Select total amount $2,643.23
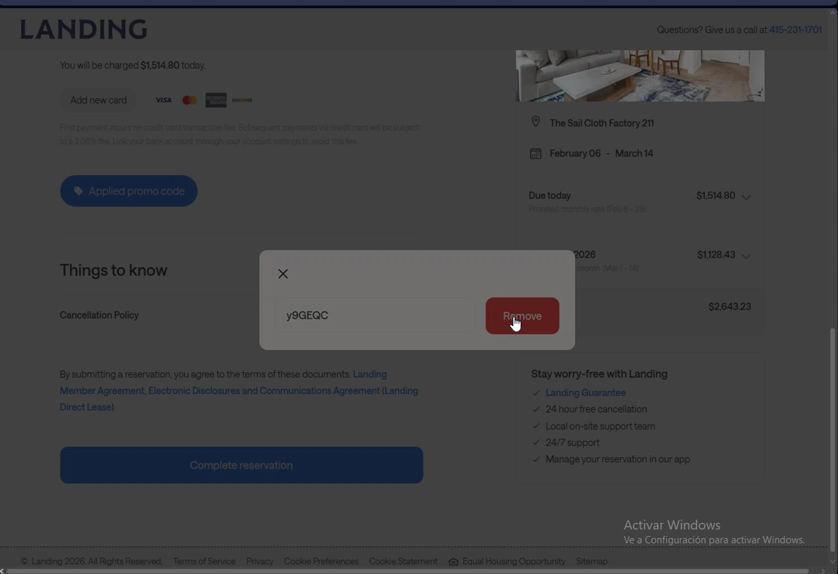 tap(730, 307)
